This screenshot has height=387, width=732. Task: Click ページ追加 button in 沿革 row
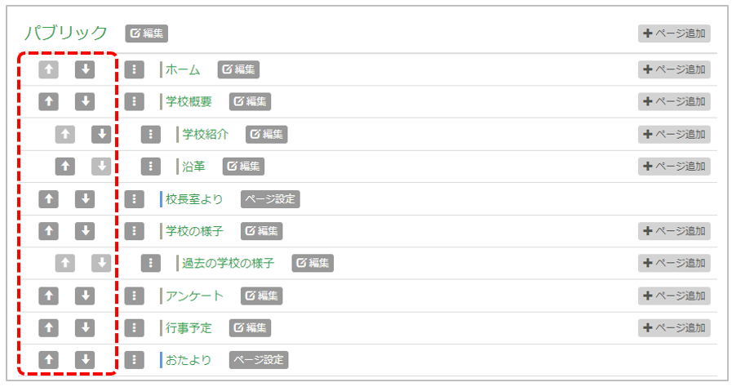(x=674, y=167)
